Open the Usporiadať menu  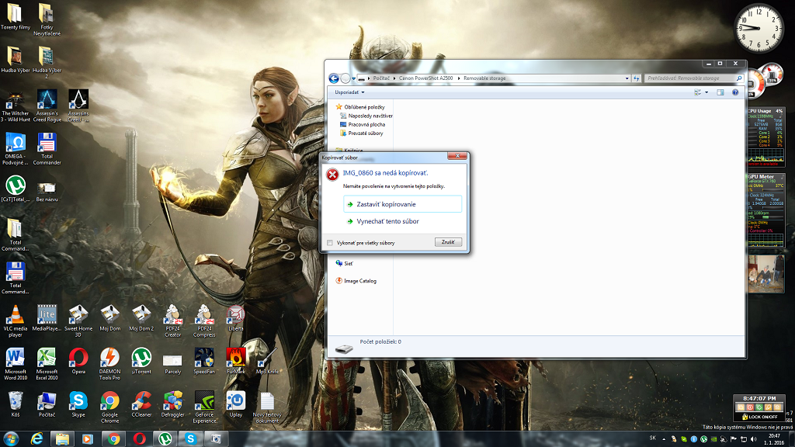[349, 92]
